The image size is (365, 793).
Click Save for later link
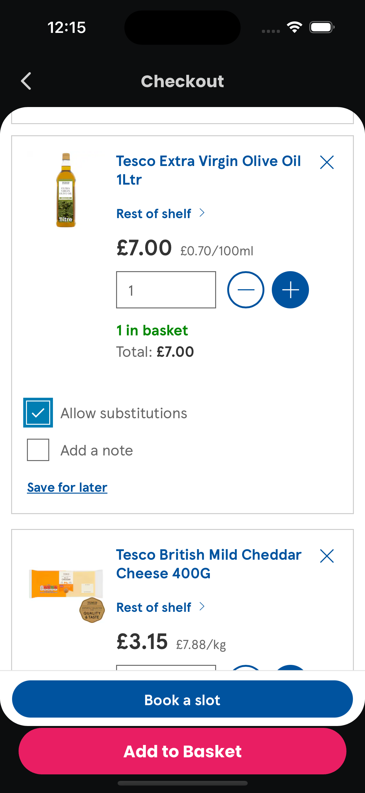coord(67,487)
